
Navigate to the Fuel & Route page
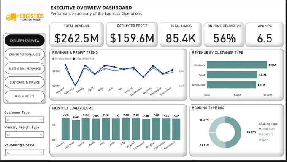(25, 96)
